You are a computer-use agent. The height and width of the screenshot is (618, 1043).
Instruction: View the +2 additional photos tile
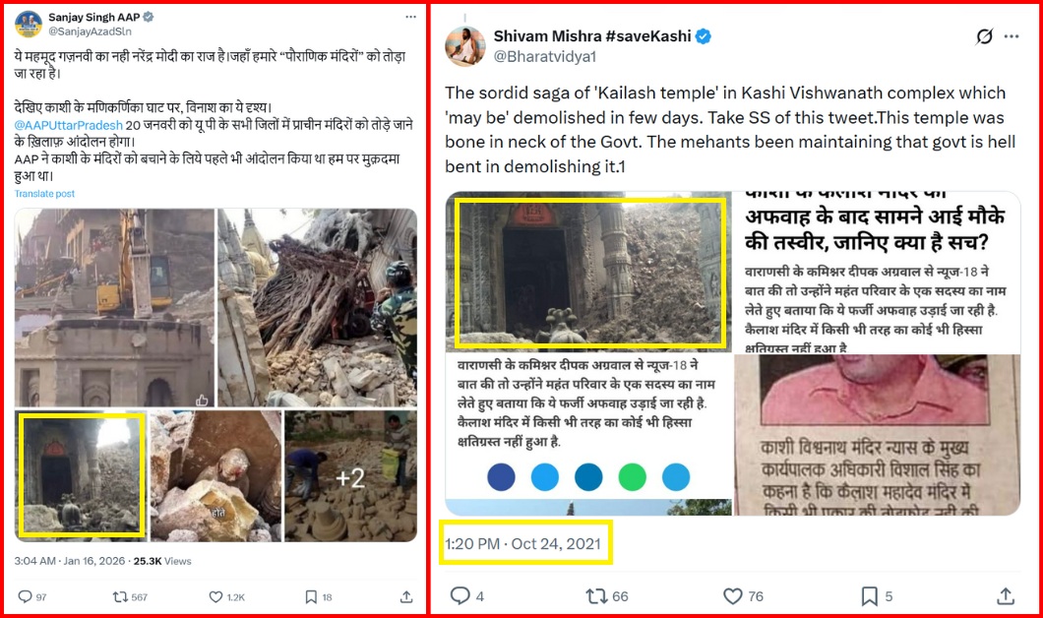[350, 476]
